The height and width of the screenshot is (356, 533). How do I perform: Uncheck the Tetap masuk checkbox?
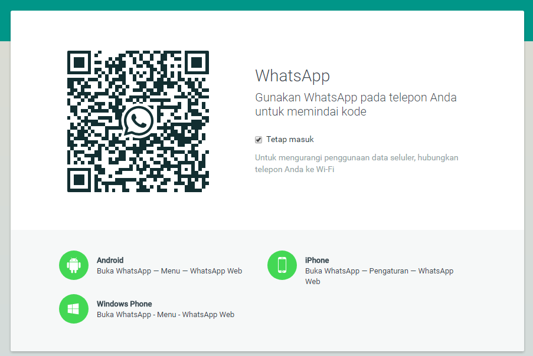point(259,140)
